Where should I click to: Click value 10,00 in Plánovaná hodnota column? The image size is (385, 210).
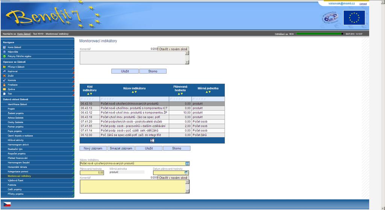pyautogui.click(x=187, y=112)
